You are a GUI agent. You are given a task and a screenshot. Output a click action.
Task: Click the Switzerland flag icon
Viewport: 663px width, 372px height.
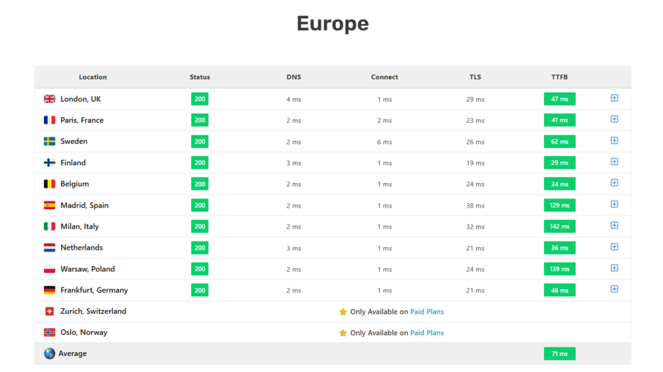click(x=49, y=311)
